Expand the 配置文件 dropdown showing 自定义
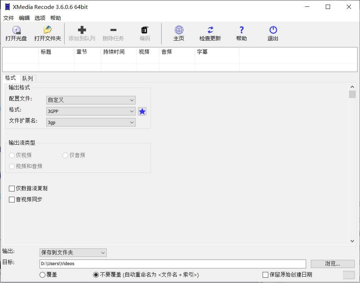 tap(91, 100)
